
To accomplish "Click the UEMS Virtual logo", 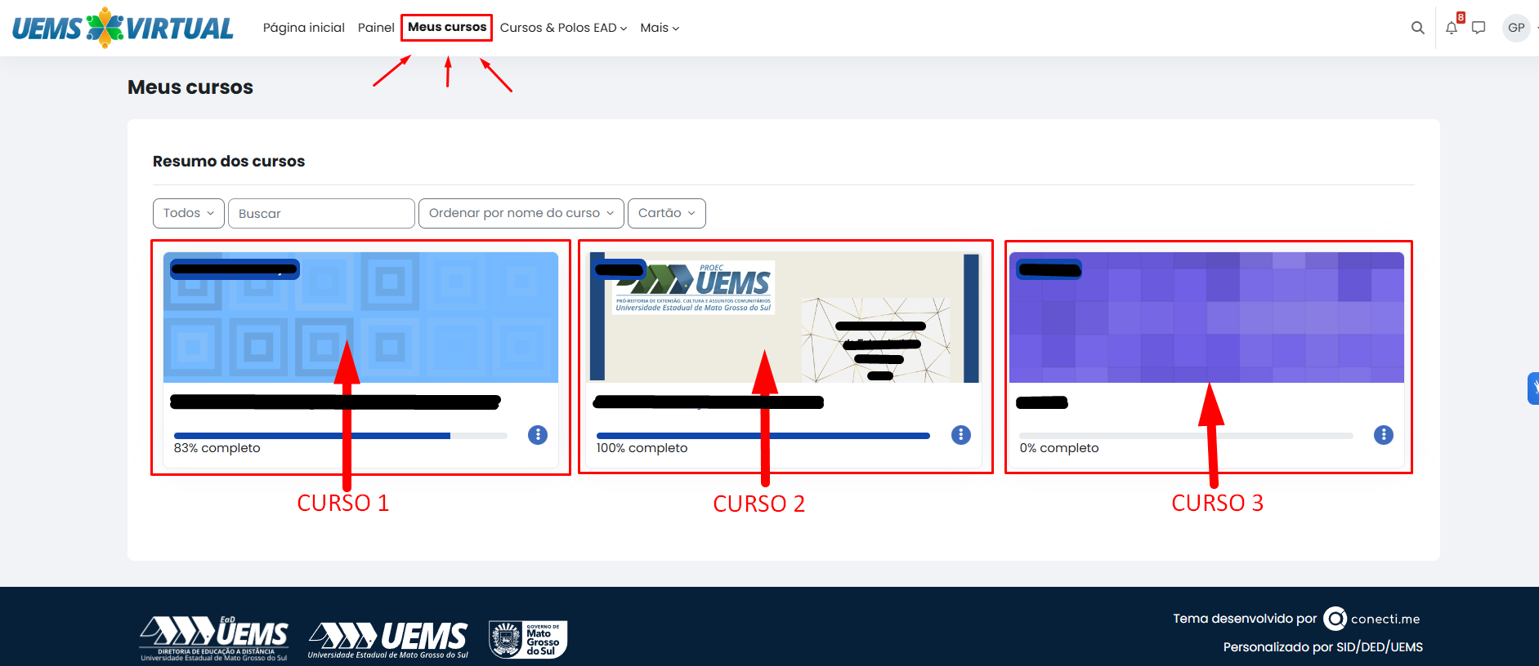I will point(123,28).
